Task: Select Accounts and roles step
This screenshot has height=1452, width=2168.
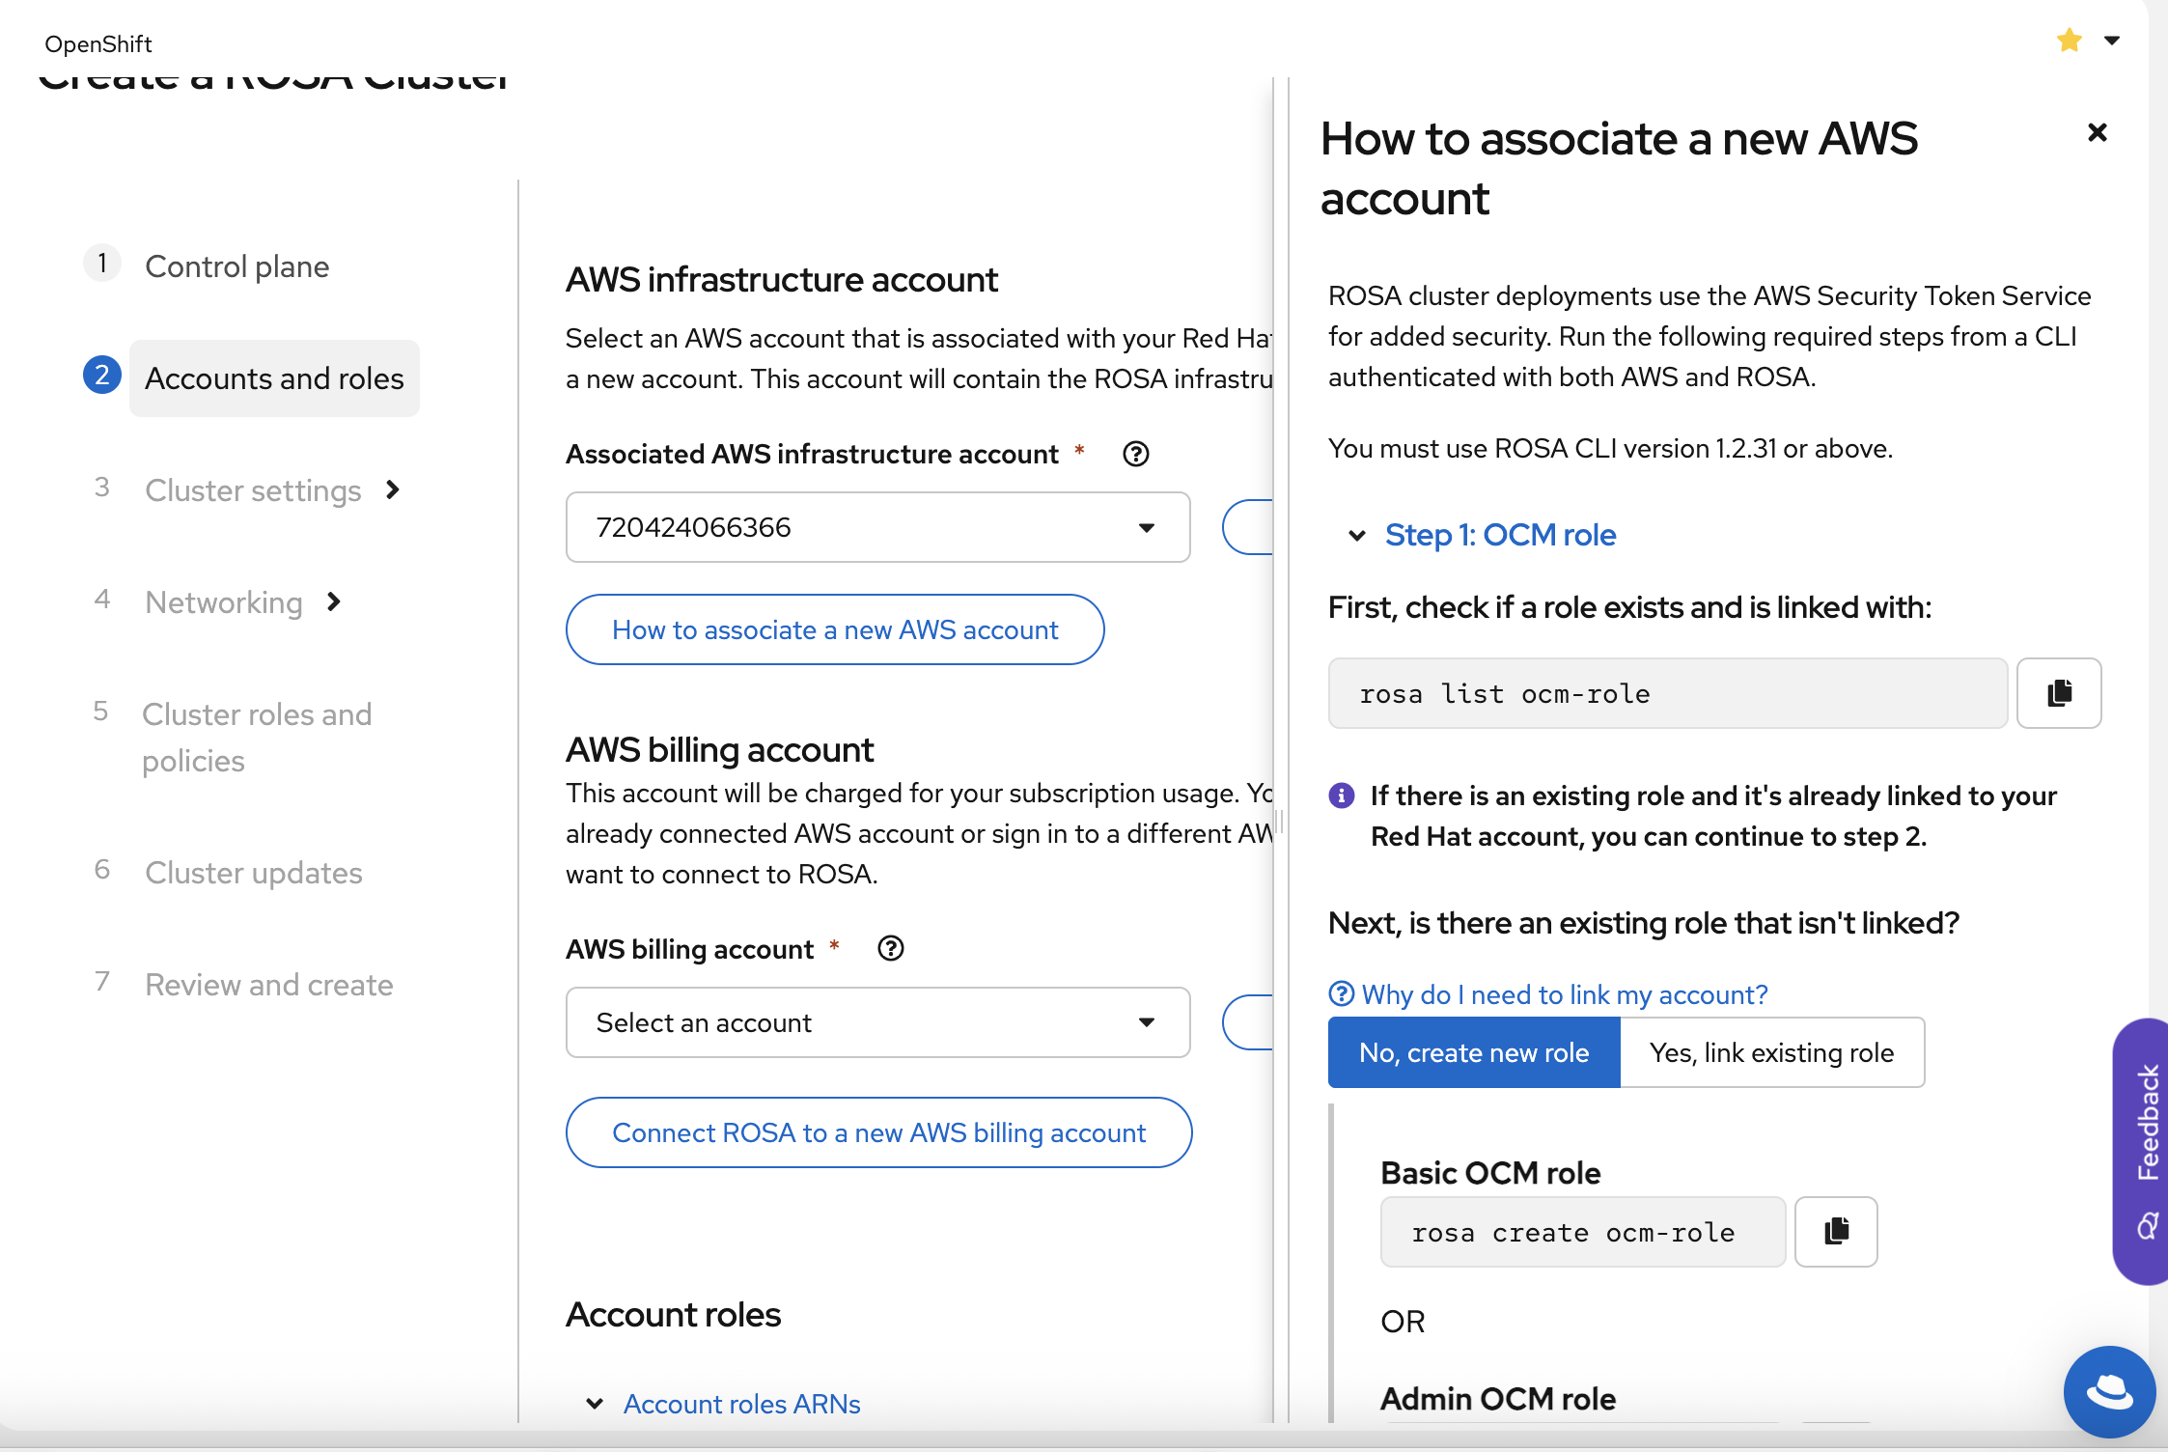Action: [274, 378]
